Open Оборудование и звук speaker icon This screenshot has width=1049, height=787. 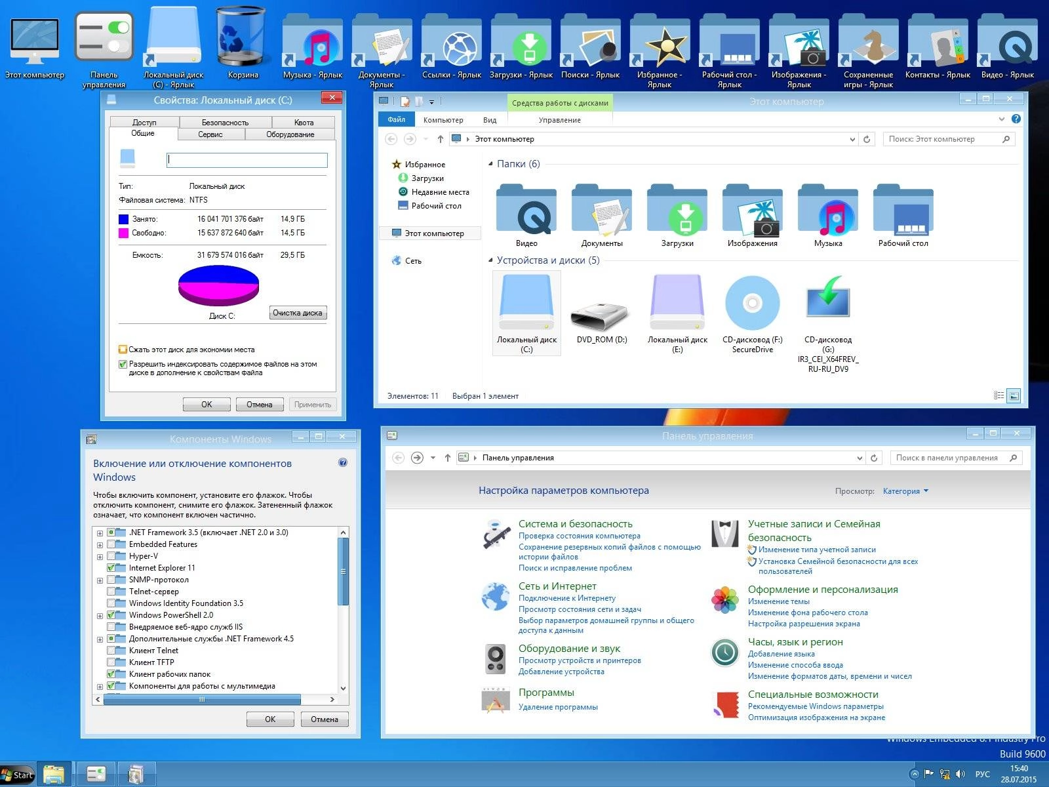496,659
